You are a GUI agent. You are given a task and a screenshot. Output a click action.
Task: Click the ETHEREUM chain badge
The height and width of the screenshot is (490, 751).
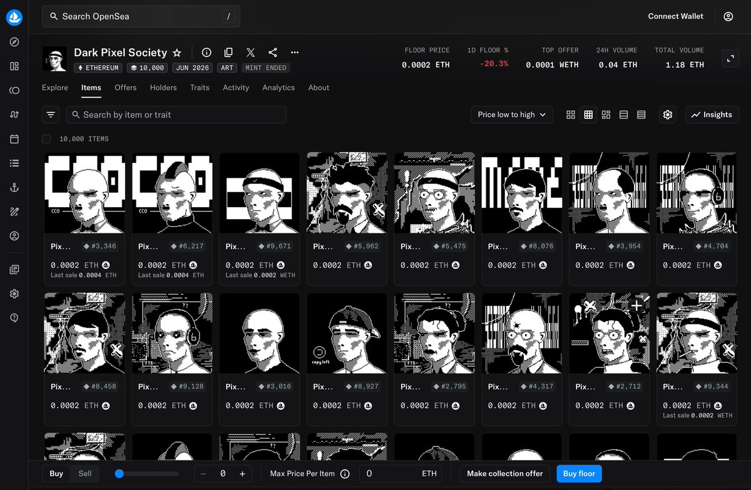pos(98,68)
